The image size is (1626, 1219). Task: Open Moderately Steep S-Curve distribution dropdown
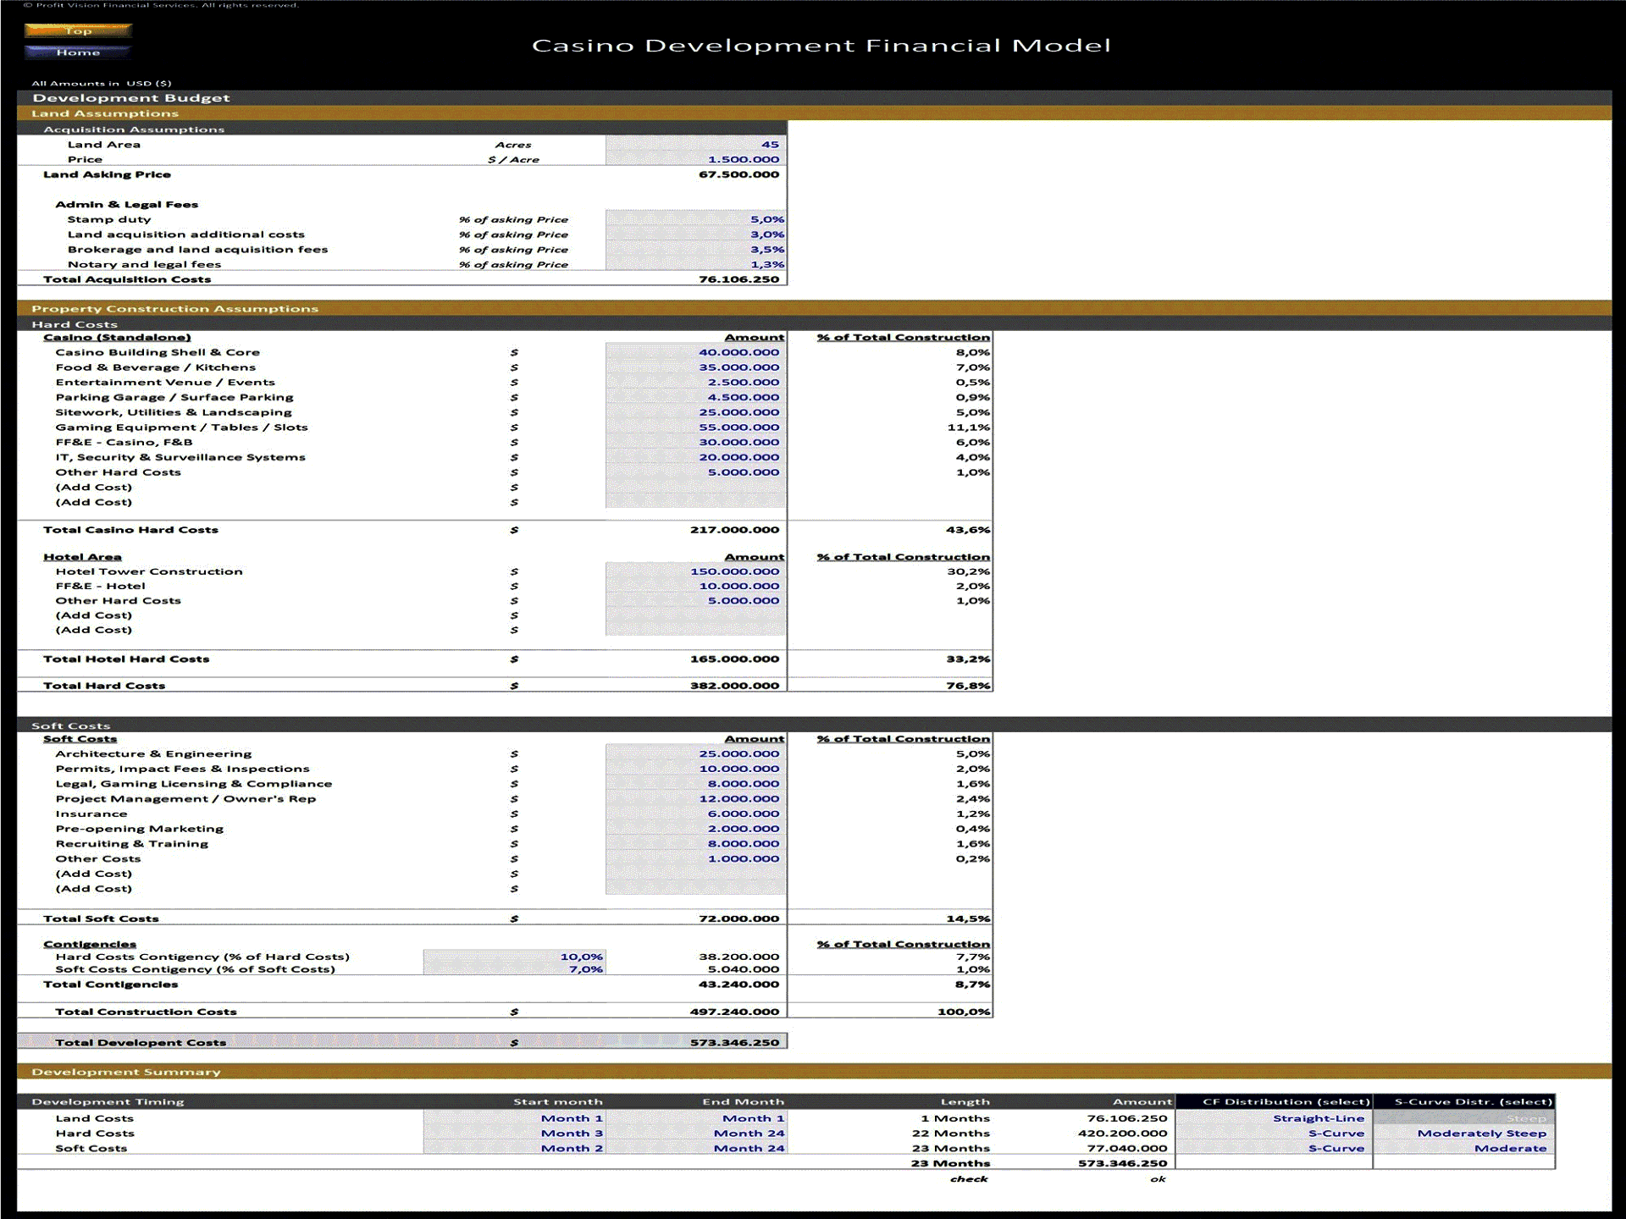[x=1464, y=1134]
